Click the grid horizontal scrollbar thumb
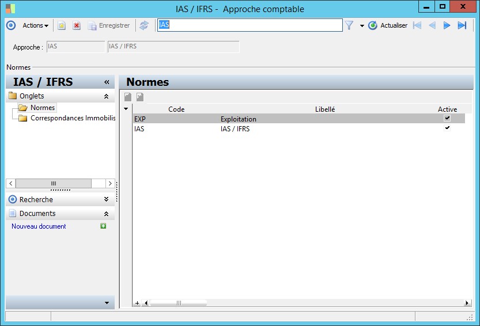 pyautogui.click(x=179, y=303)
